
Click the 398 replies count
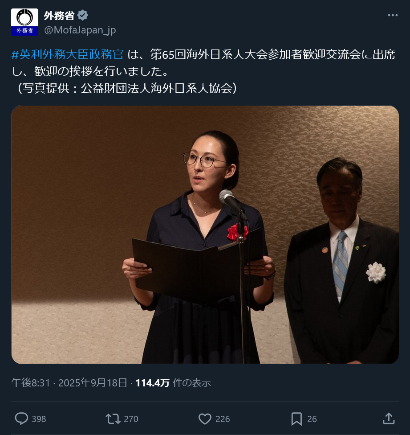[x=39, y=419]
